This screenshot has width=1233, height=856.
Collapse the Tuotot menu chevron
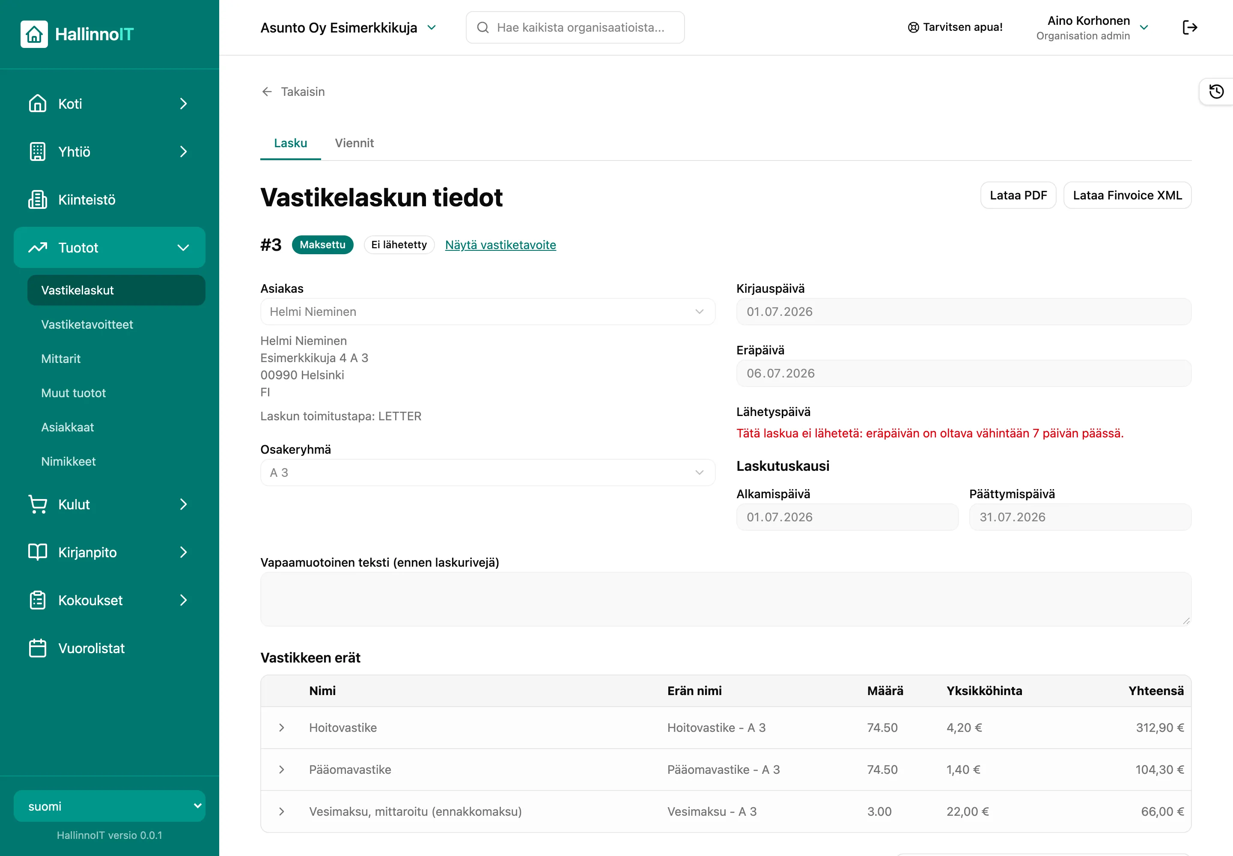[x=184, y=247]
